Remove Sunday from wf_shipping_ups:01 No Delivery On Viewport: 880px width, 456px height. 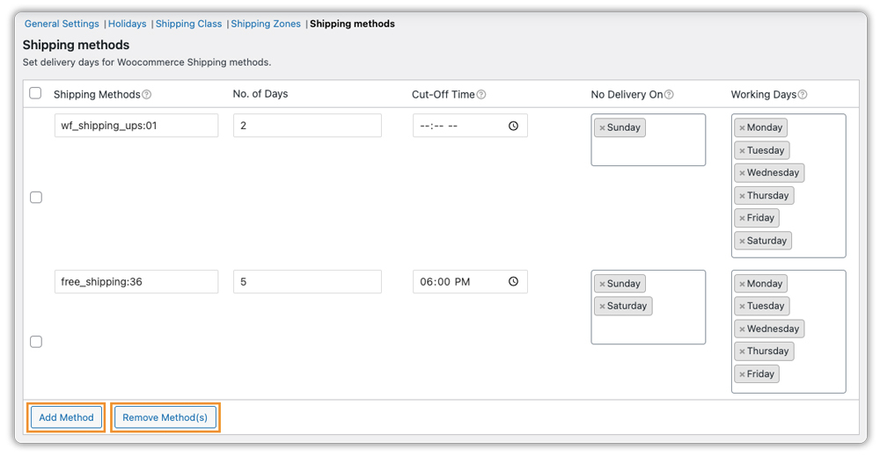[602, 127]
